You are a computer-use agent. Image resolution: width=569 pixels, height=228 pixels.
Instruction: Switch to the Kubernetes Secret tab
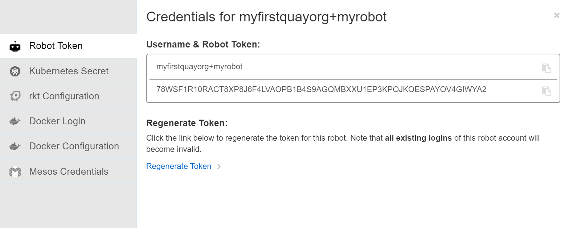tap(68, 71)
